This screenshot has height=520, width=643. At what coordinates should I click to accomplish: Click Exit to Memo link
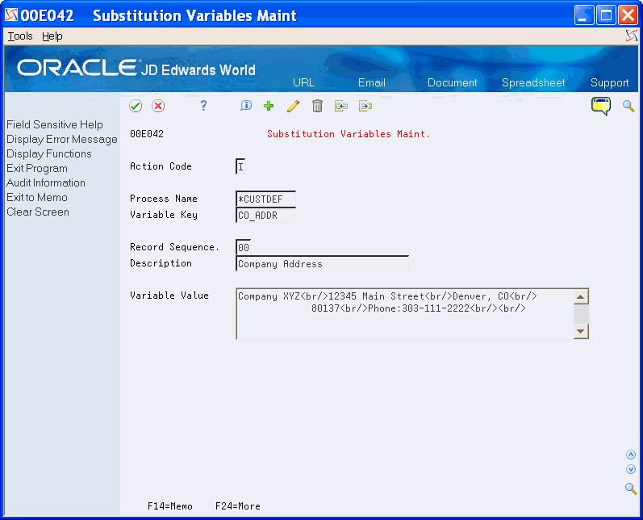point(37,197)
